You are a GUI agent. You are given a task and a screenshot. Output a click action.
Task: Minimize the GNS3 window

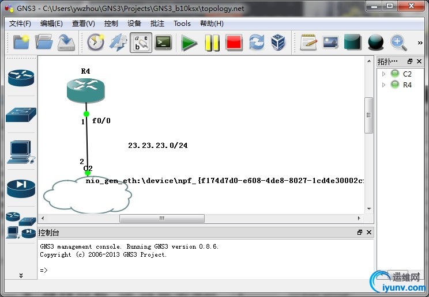click(374, 6)
